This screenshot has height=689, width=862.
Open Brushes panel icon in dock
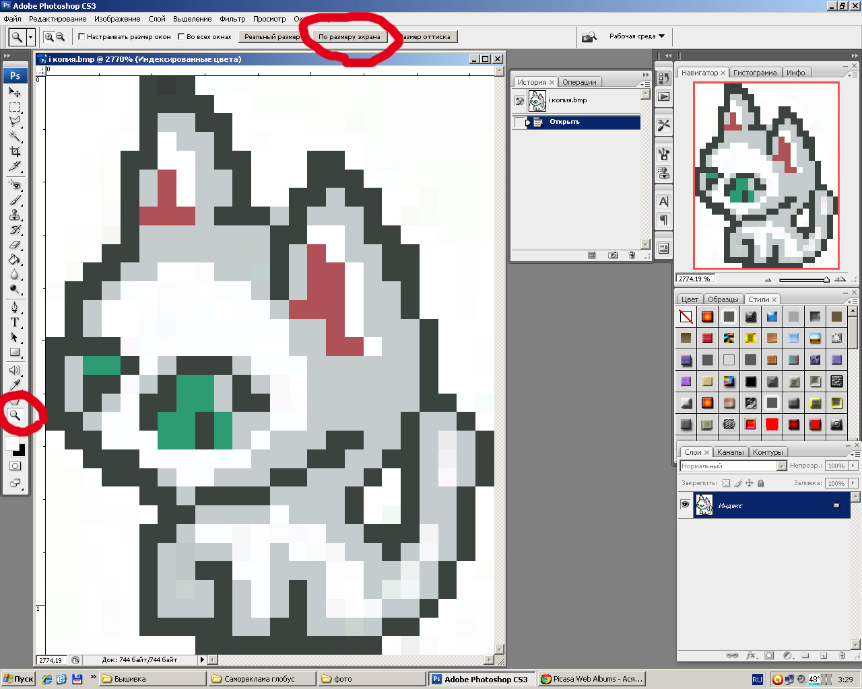[x=664, y=154]
